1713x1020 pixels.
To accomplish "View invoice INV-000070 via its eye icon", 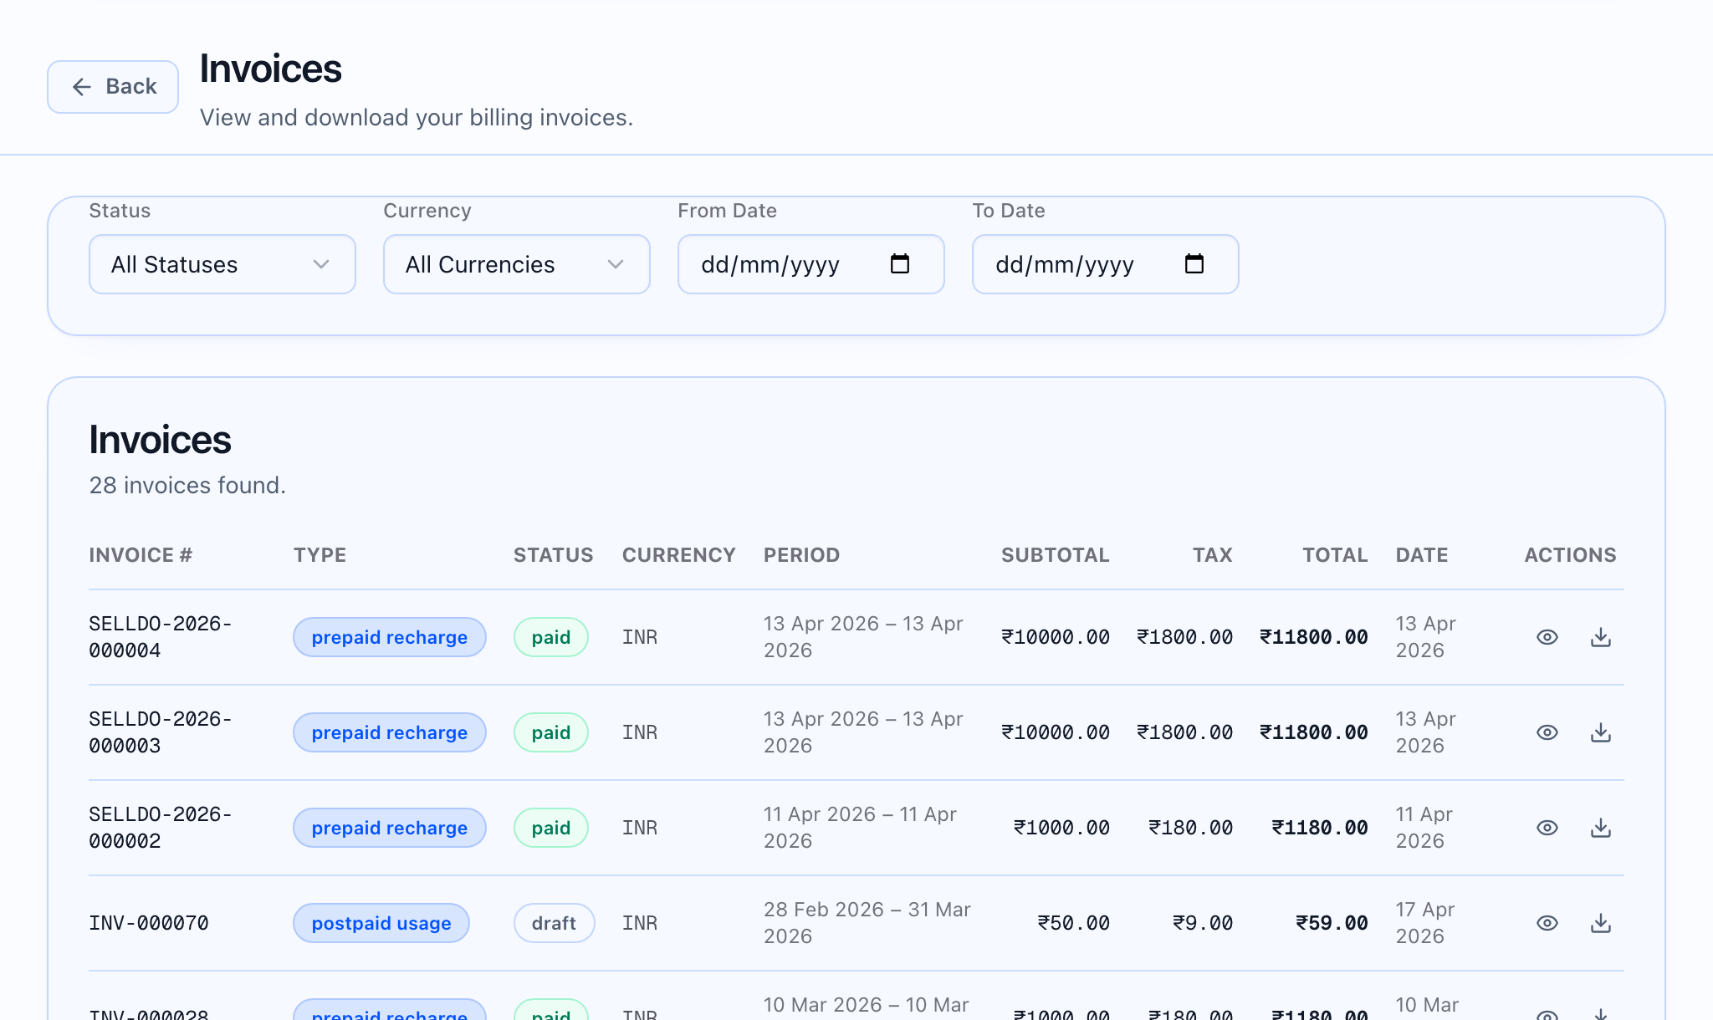I will tap(1547, 923).
